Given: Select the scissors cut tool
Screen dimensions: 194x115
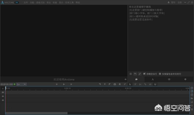Looking at the screenshot, I should pos(140,84).
